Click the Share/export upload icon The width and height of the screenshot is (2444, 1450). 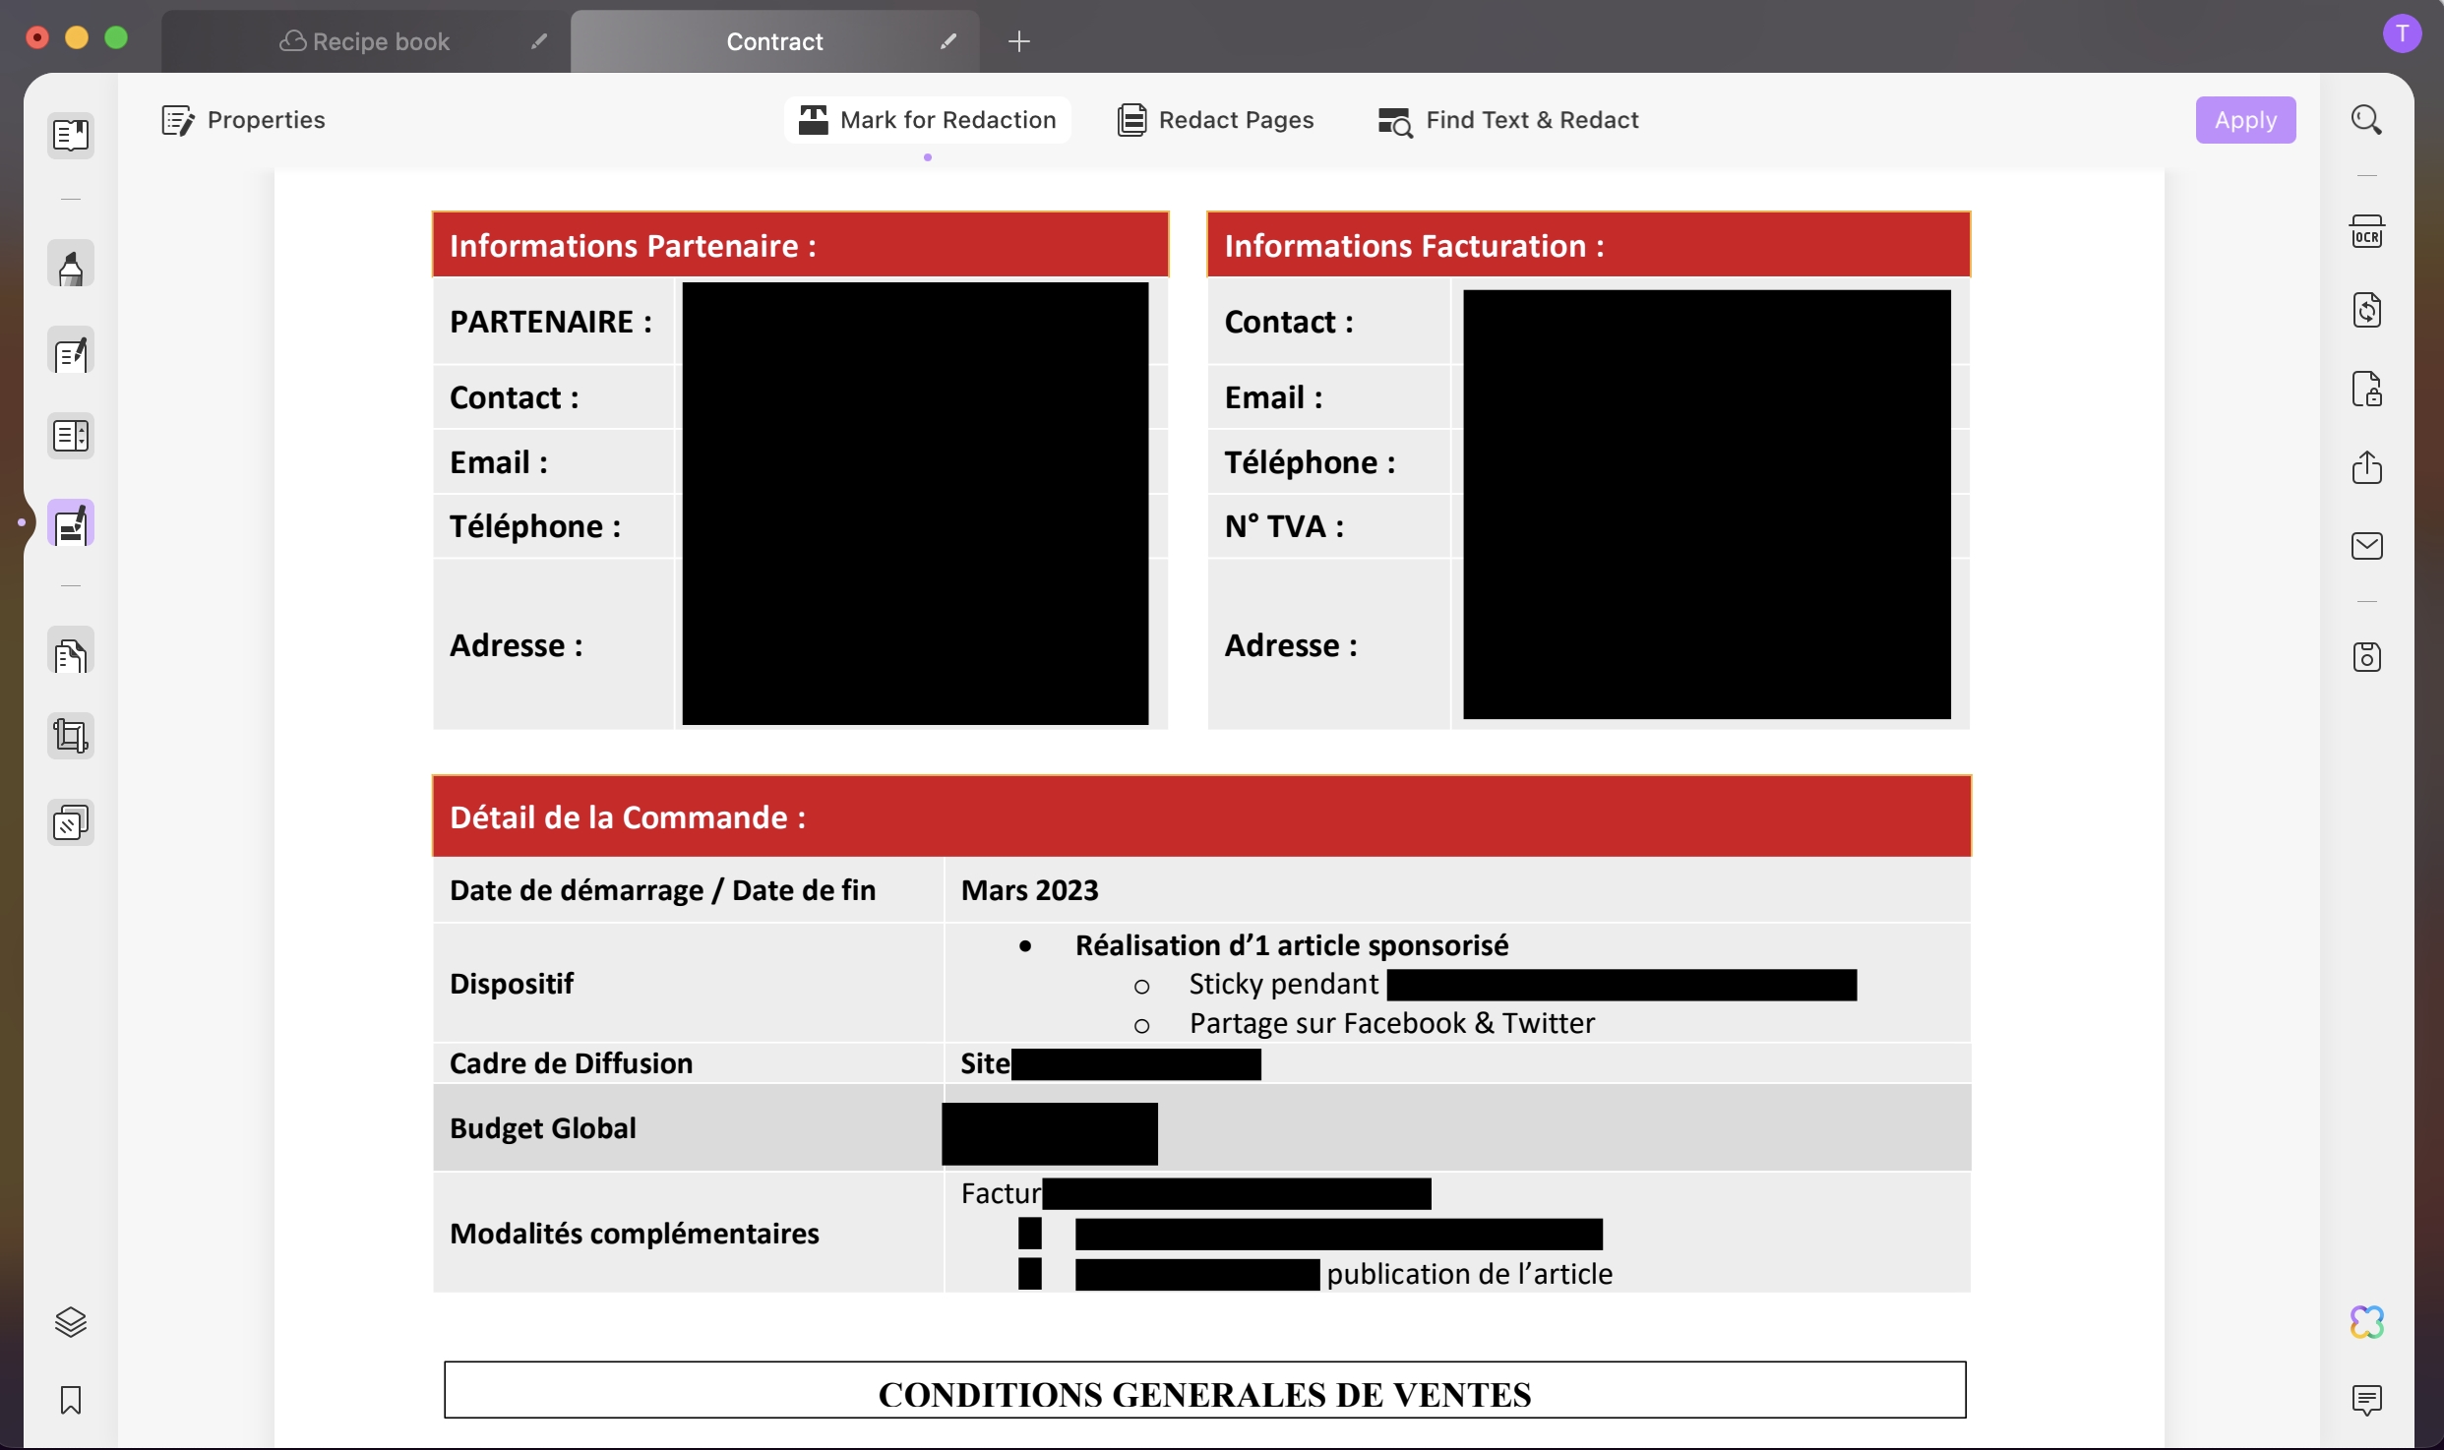(x=2366, y=467)
